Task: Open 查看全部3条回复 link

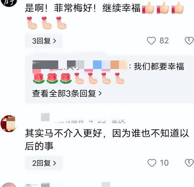Action: click(x=67, y=93)
